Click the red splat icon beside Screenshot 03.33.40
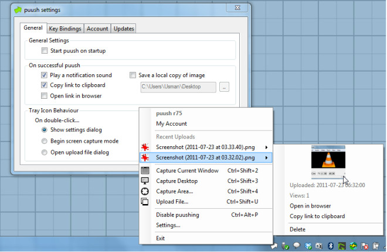Viewport: 387px width, 252px height. 145,147
